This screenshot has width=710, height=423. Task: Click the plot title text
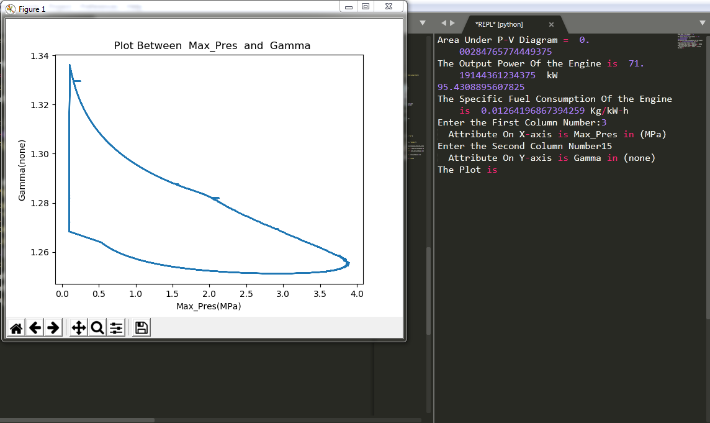(x=212, y=45)
